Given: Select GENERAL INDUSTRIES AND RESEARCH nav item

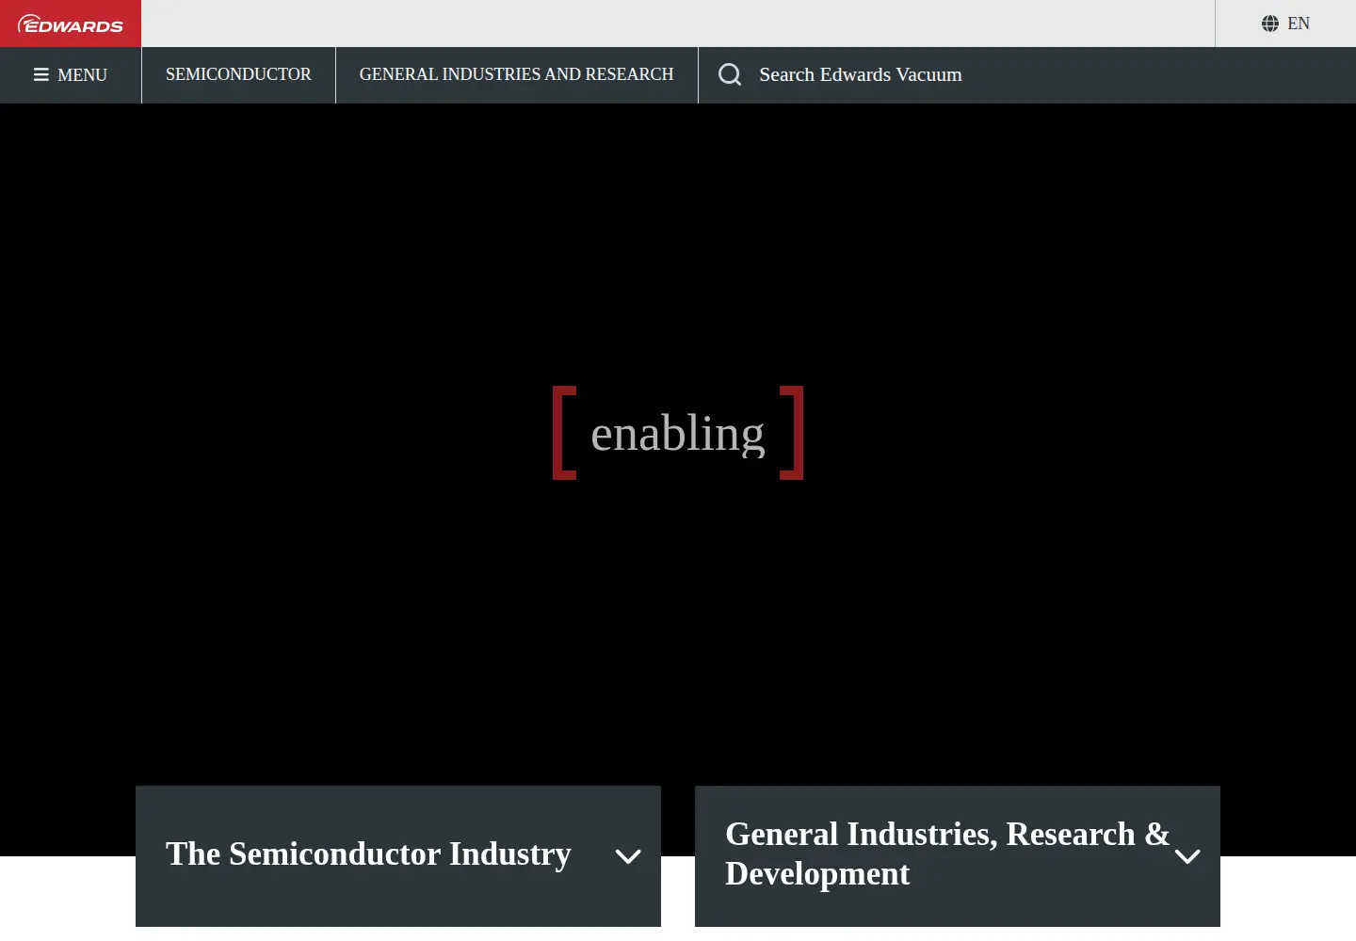Looking at the screenshot, I should pos(517,75).
